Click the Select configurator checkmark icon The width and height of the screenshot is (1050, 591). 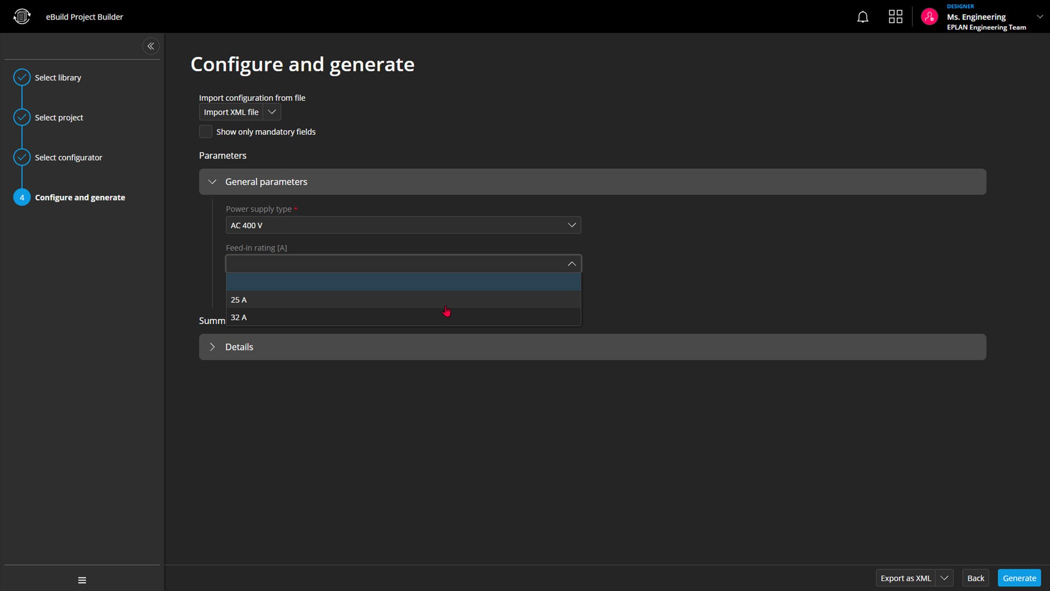[x=22, y=157]
